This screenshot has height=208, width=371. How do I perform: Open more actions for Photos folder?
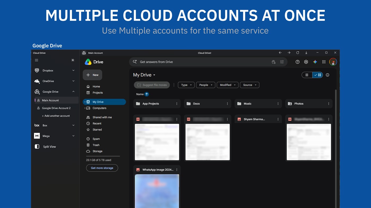329,104
